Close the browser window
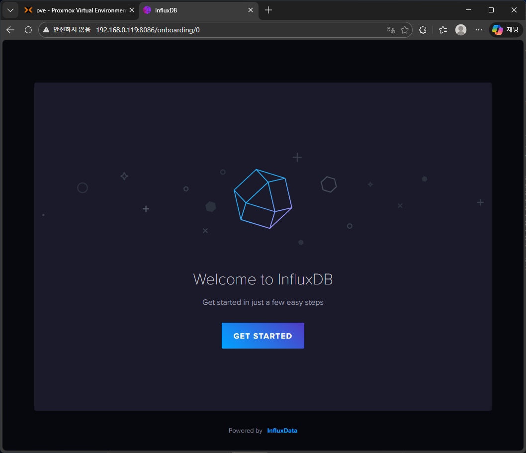The height and width of the screenshot is (453, 526). (x=514, y=10)
